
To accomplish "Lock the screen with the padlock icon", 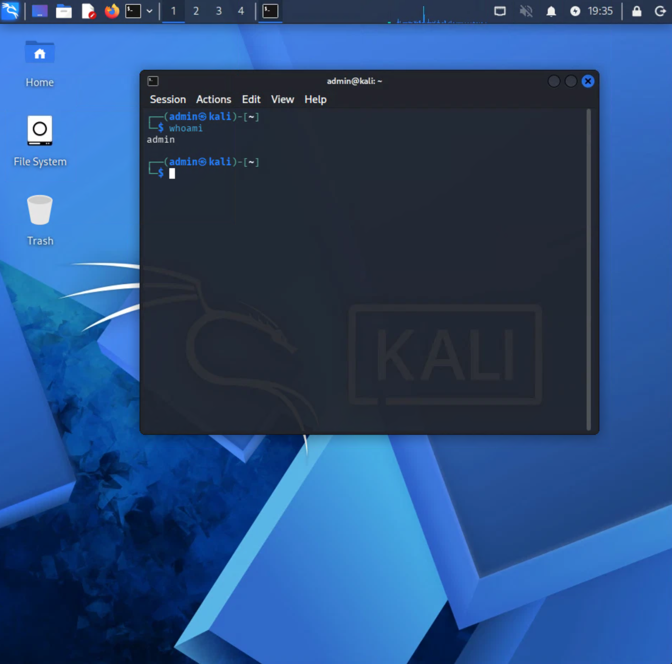I will (x=637, y=11).
